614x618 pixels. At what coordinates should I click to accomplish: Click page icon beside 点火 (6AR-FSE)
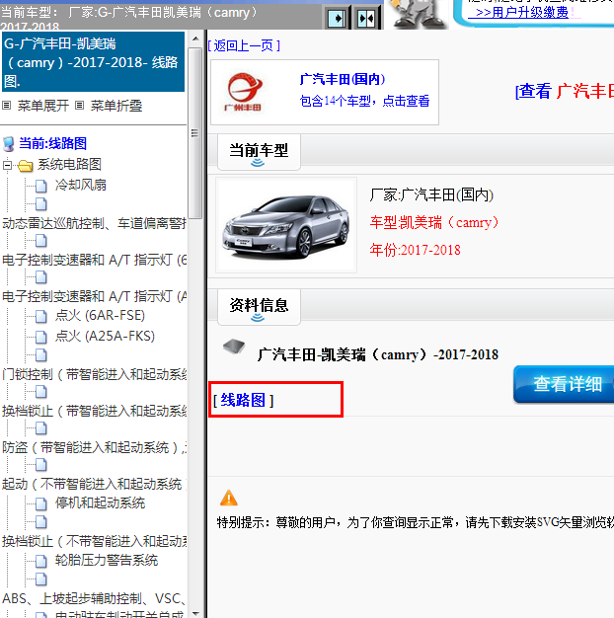click(41, 316)
